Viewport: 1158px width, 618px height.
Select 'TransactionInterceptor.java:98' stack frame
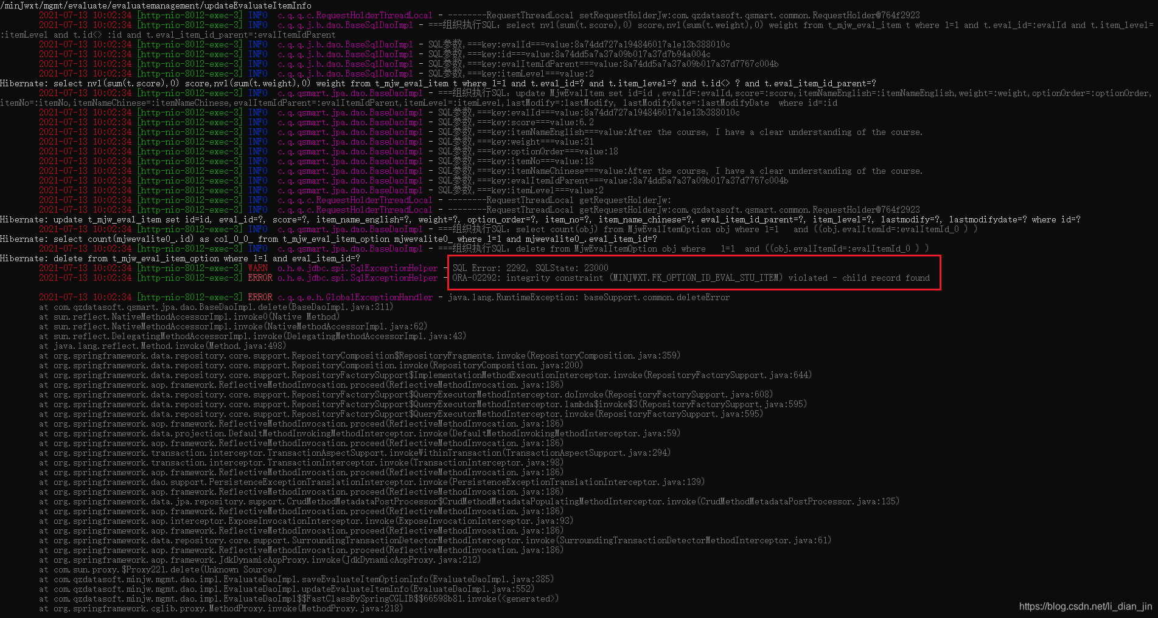pos(301,462)
